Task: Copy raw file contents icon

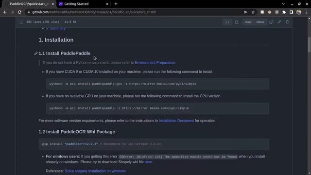Action: 271,22
